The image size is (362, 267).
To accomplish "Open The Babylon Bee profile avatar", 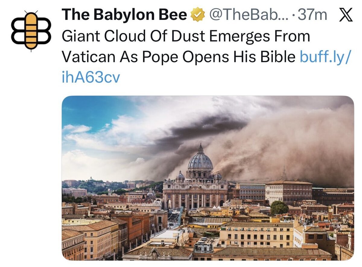I will coord(31,31).
